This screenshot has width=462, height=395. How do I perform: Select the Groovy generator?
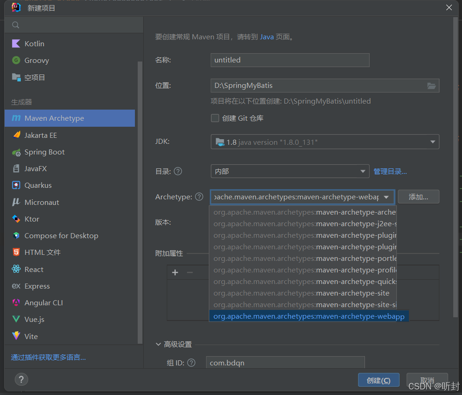[x=37, y=60]
